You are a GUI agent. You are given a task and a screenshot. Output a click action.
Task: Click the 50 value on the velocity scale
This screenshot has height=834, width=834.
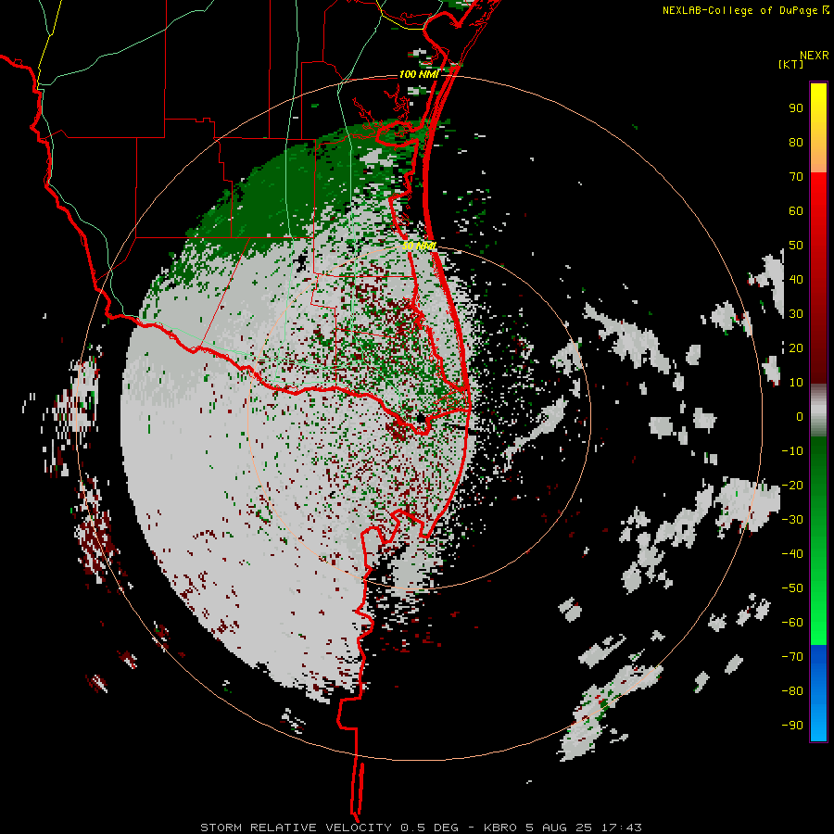(x=796, y=246)
